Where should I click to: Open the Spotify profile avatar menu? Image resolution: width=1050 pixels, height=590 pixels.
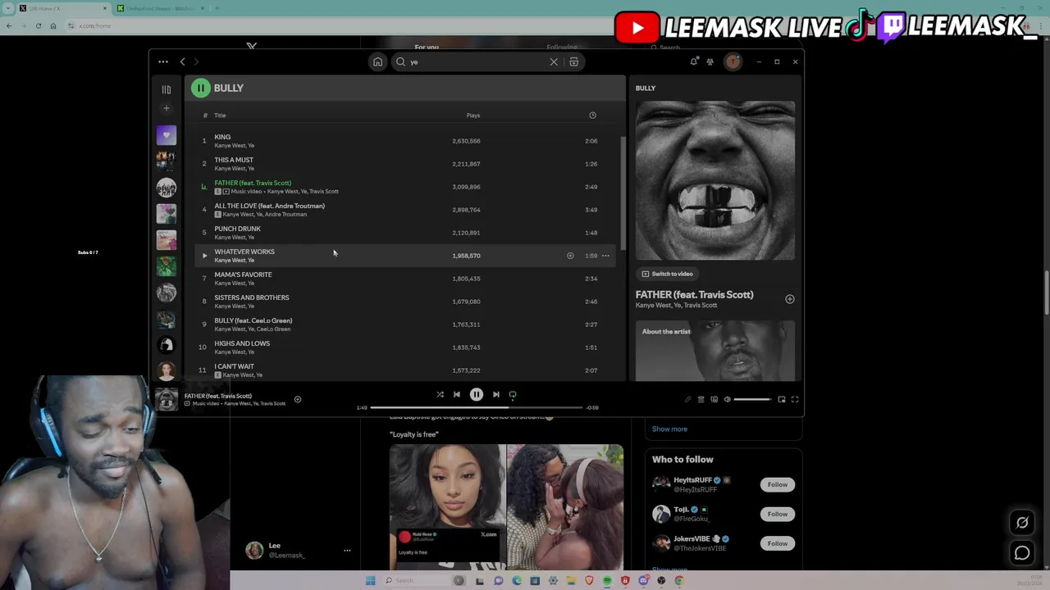(733, 61)
